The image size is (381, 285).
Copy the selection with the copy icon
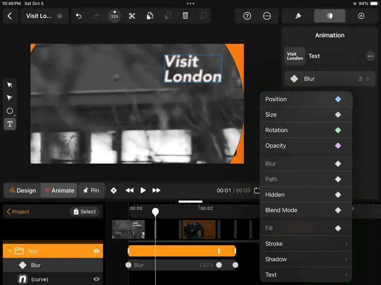(x=150, y=16)
